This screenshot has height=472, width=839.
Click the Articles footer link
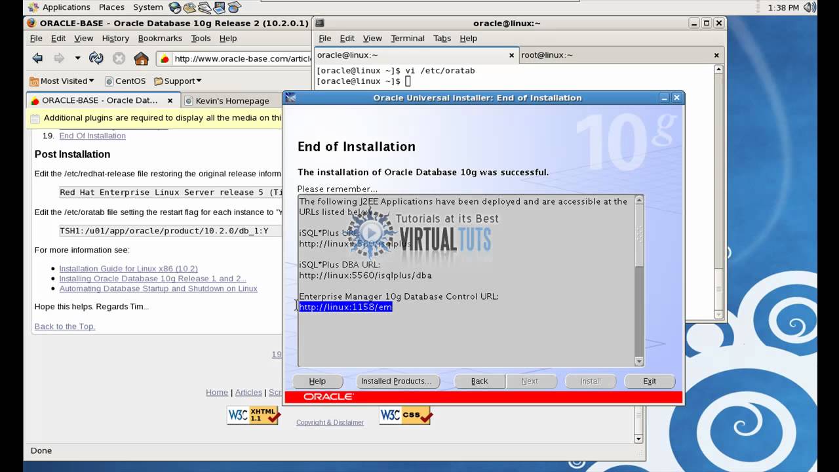click(248, 392)
